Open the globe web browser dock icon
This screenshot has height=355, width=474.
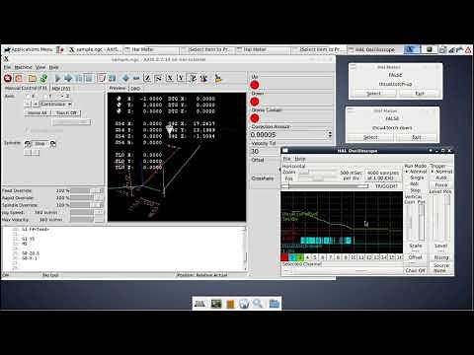coord(244,304)
